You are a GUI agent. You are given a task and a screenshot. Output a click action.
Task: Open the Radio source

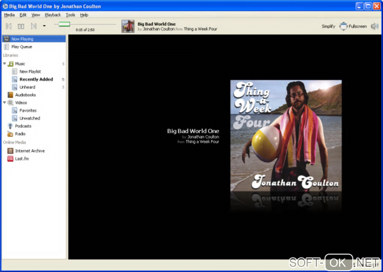pos(20,134)
